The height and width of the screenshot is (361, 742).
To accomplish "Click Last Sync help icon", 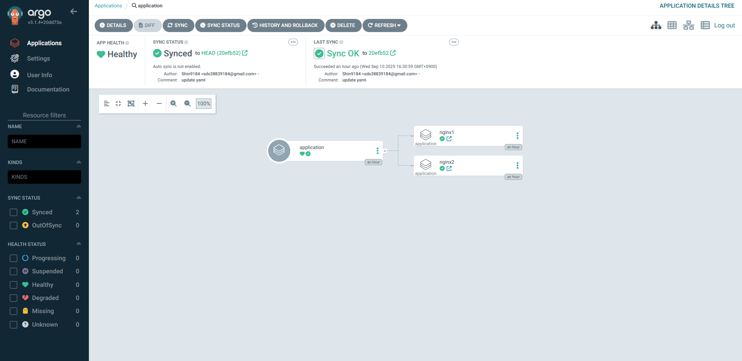I will pyautogui.click(x=341, y=42).
